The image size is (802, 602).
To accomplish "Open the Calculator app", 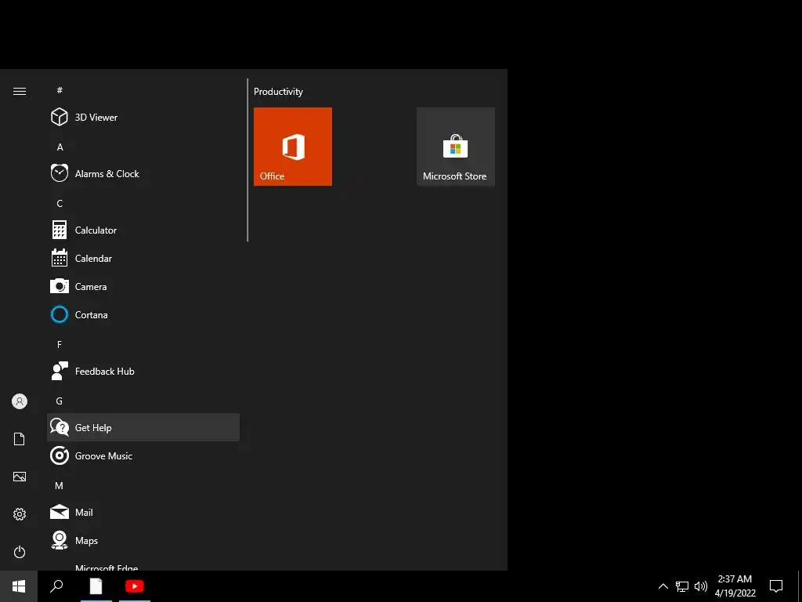I will coord(143,230).
